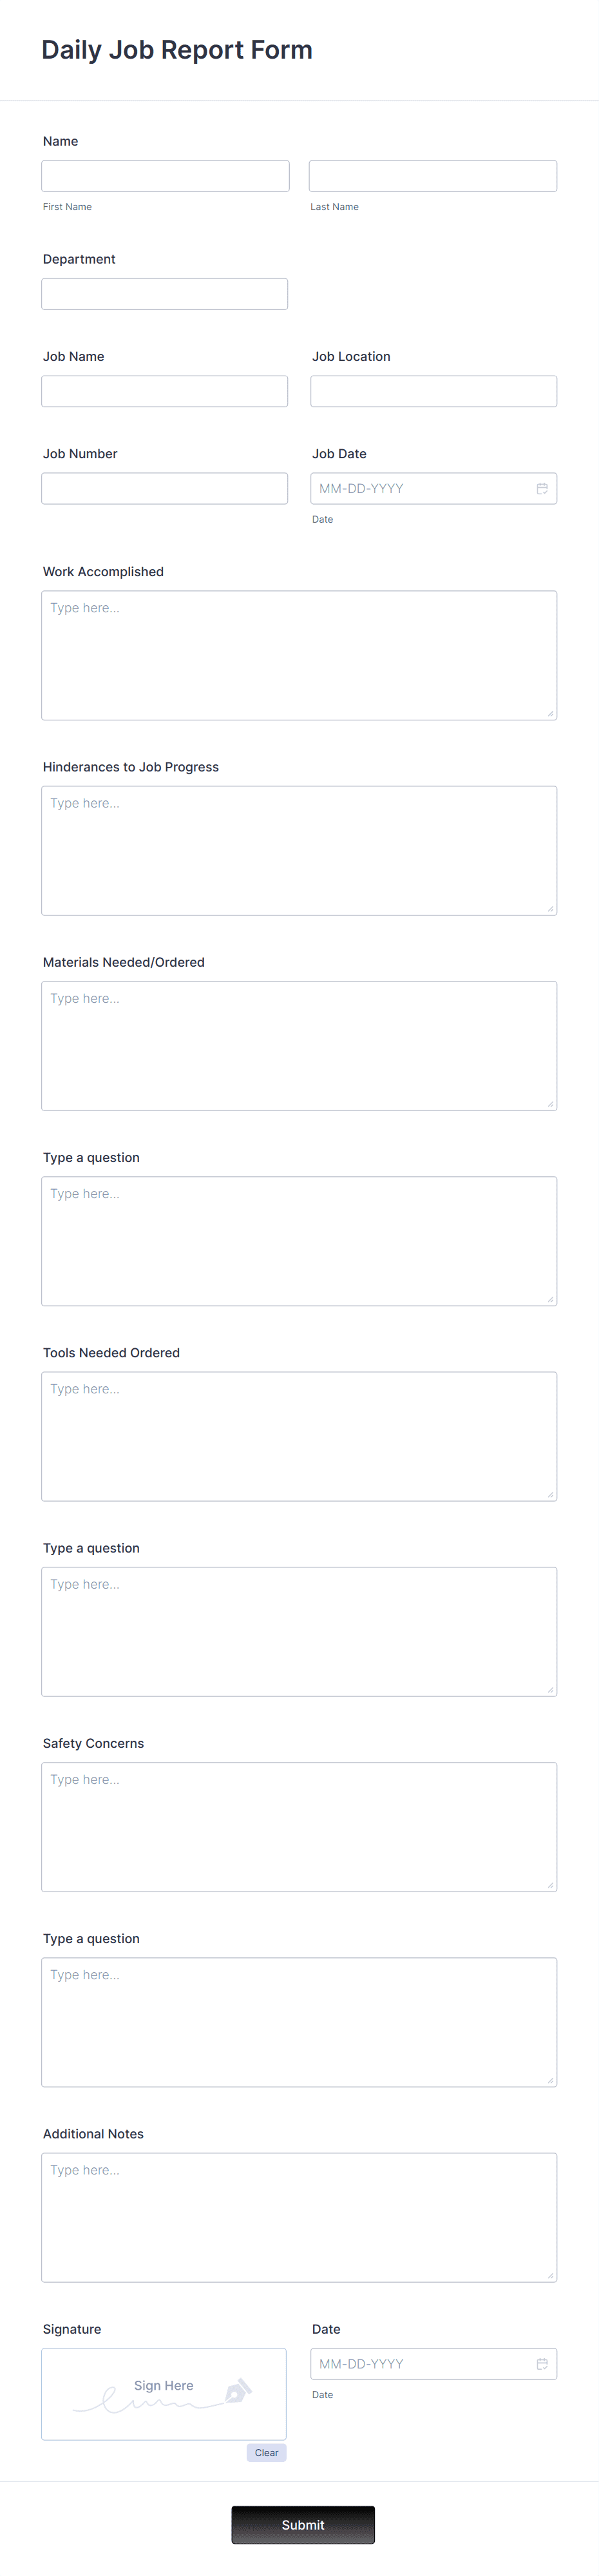
Task: Open the Job Date calendar picker icon
Action: pyautogui.click(x=541, y=488)
